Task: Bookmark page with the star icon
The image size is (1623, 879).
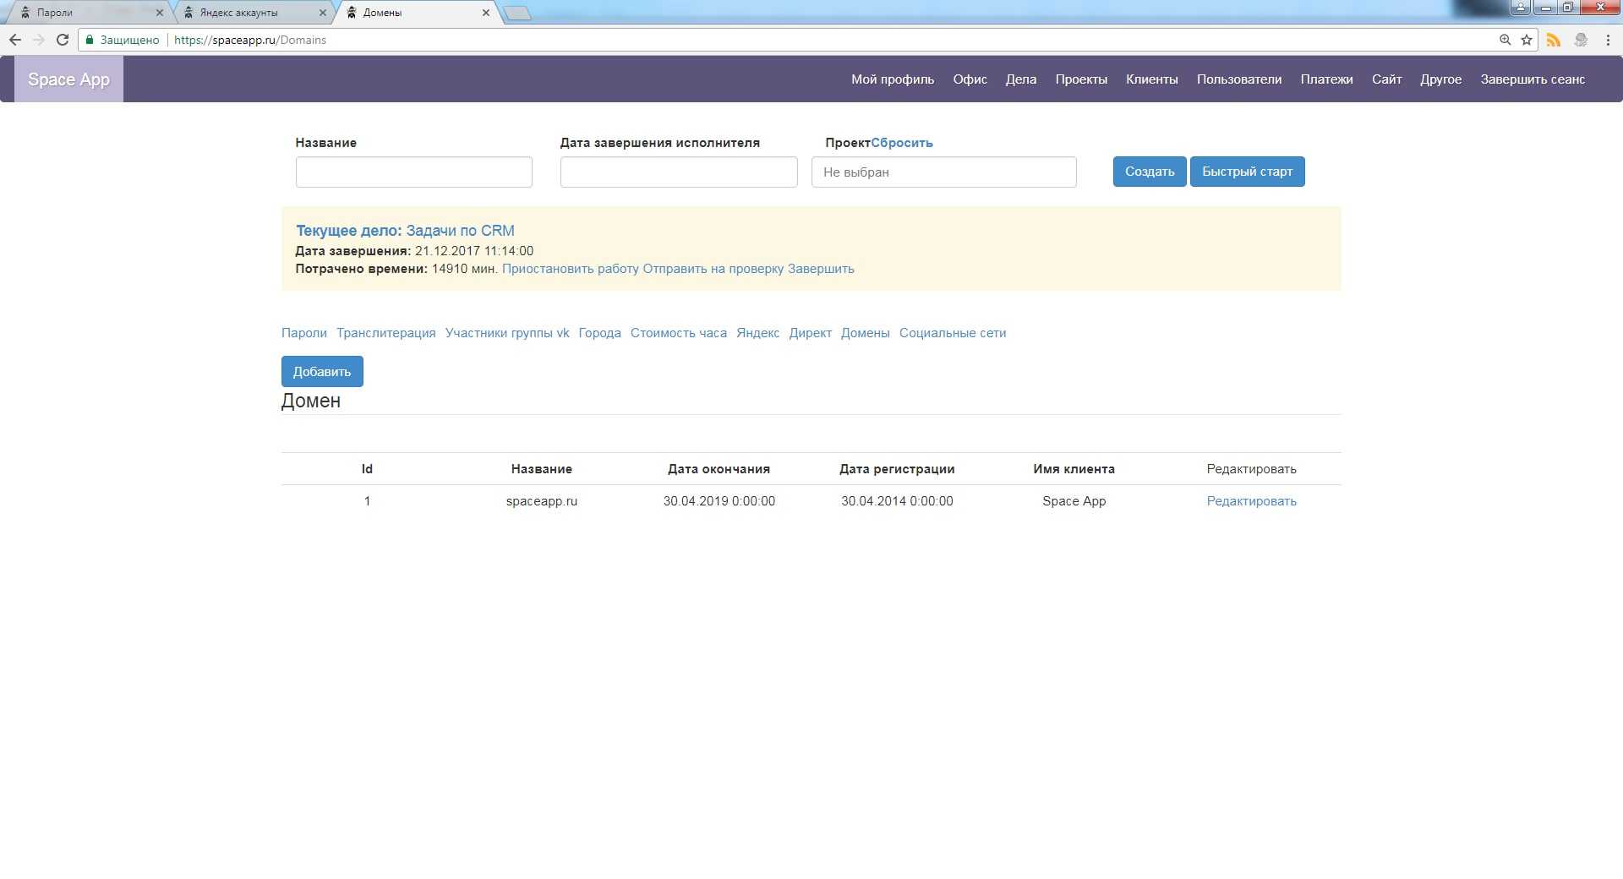Action: pos(1527,40)
